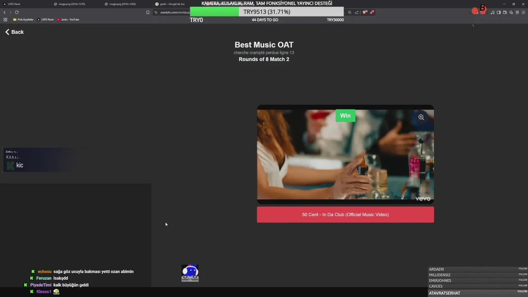528x297 pixels.
Task: Click the ARDAERI follower entry
Action: tap(478, 269)
